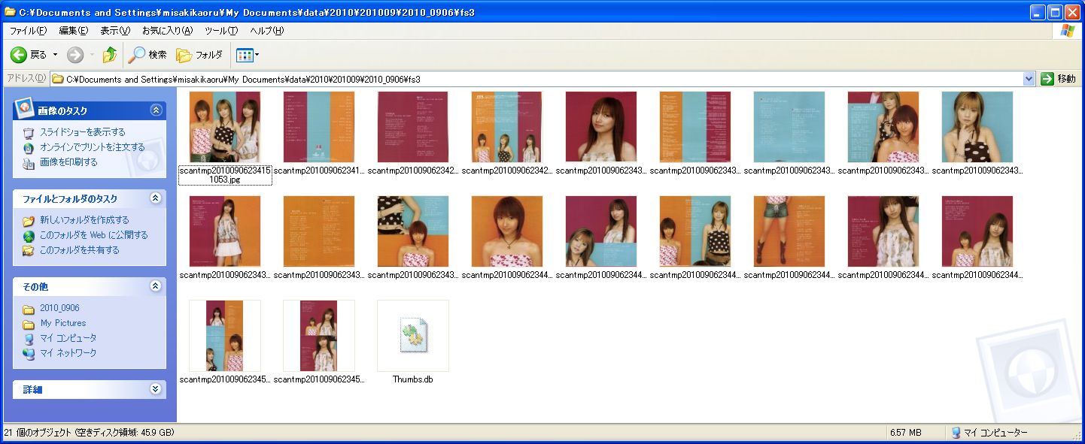Toggle the フォルダ folders pane button
Screen dimensions: 1085x444
tap(199, 55)
